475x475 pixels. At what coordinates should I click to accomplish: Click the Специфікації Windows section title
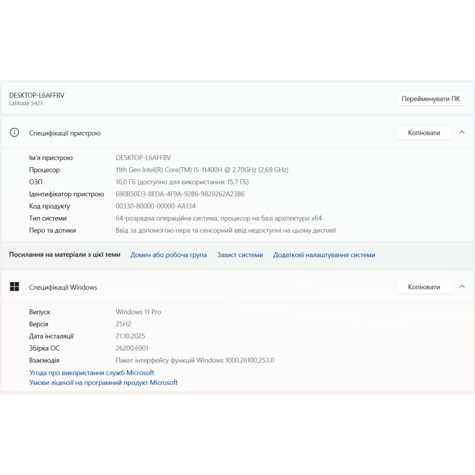coord(63,287)
